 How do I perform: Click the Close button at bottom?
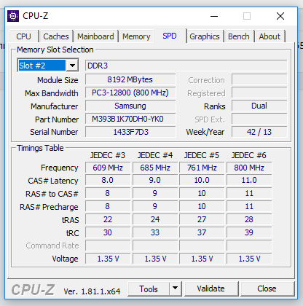[x=267, y=289]
